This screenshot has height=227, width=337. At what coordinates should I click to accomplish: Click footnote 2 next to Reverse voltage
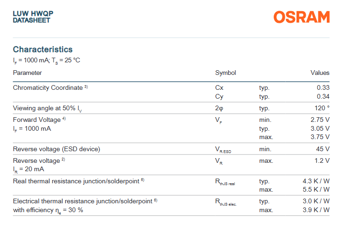(x=63, y=160)
